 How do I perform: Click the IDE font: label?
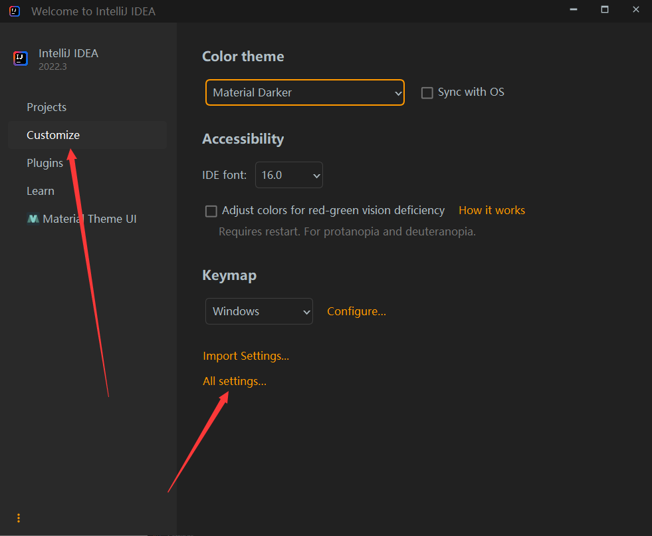[225, 175]
